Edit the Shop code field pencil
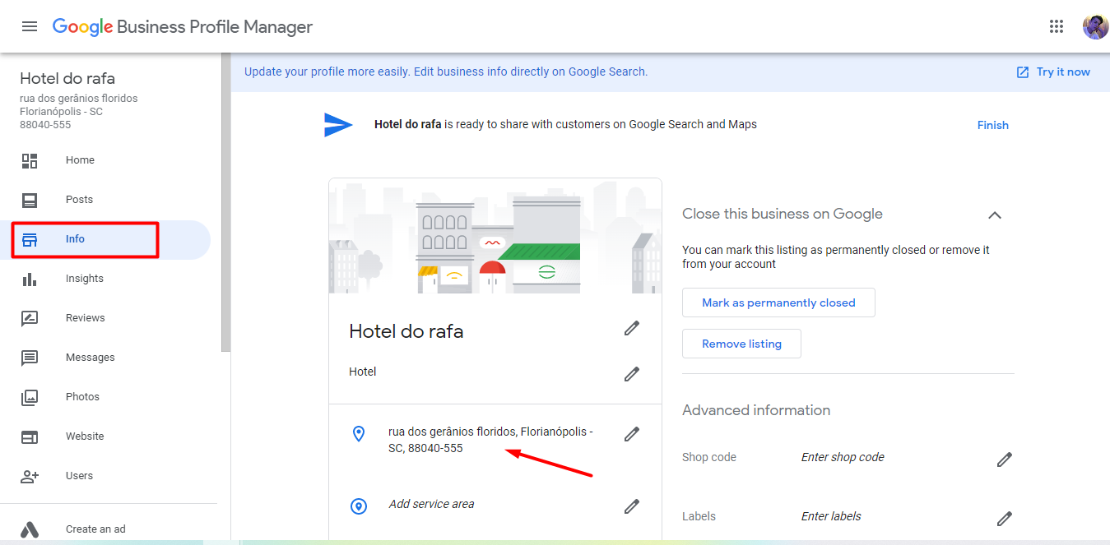The image size is (1110, 545). pos(1005,460)
